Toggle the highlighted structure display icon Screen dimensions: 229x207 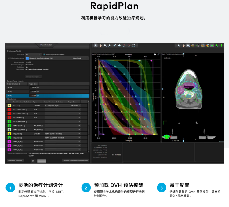pyautogui.click(x=202, y=46)
